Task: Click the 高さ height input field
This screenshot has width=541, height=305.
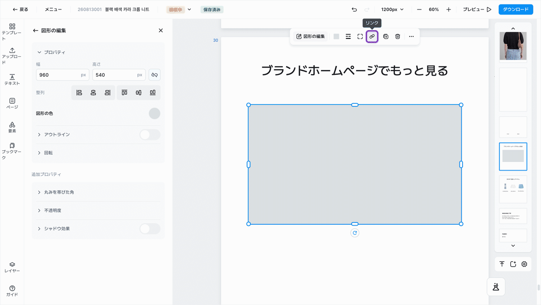Action: pyautogui.click(x=119, y=75)
